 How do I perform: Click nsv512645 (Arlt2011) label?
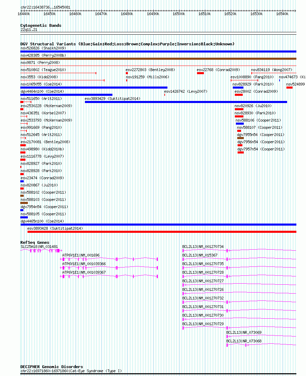click(41, 135)
